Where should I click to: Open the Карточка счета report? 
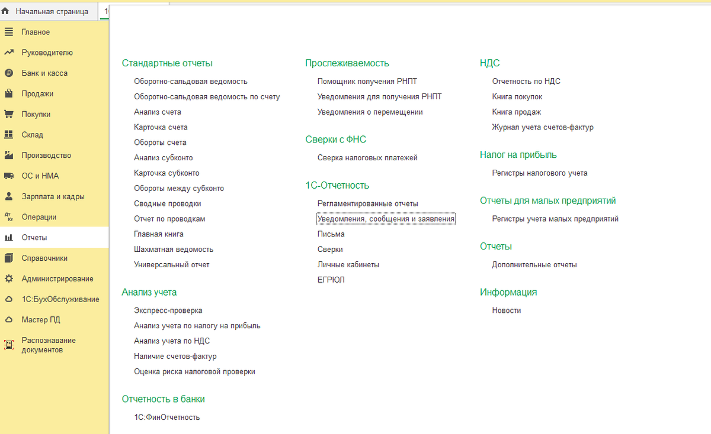pos(161,127)
